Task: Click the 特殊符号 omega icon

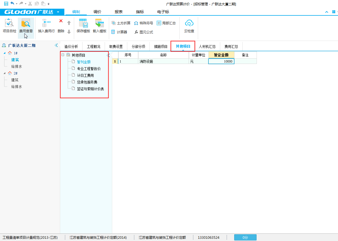Action: pos(136,23)
